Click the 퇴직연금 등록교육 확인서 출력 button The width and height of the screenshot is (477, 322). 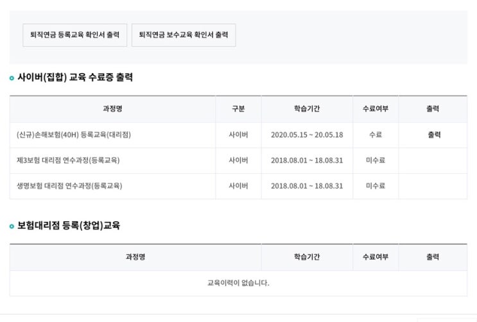click(71, 35)
